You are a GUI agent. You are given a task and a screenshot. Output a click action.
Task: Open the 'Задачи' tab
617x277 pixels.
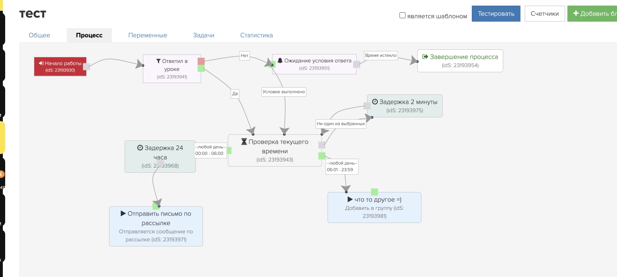(x=203, y=35)
